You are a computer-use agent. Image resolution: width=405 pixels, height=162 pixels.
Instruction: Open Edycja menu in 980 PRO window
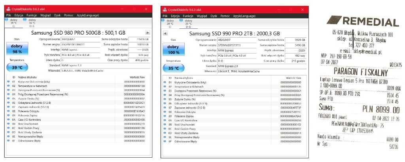pyautogui.click(x=19, y=15)
